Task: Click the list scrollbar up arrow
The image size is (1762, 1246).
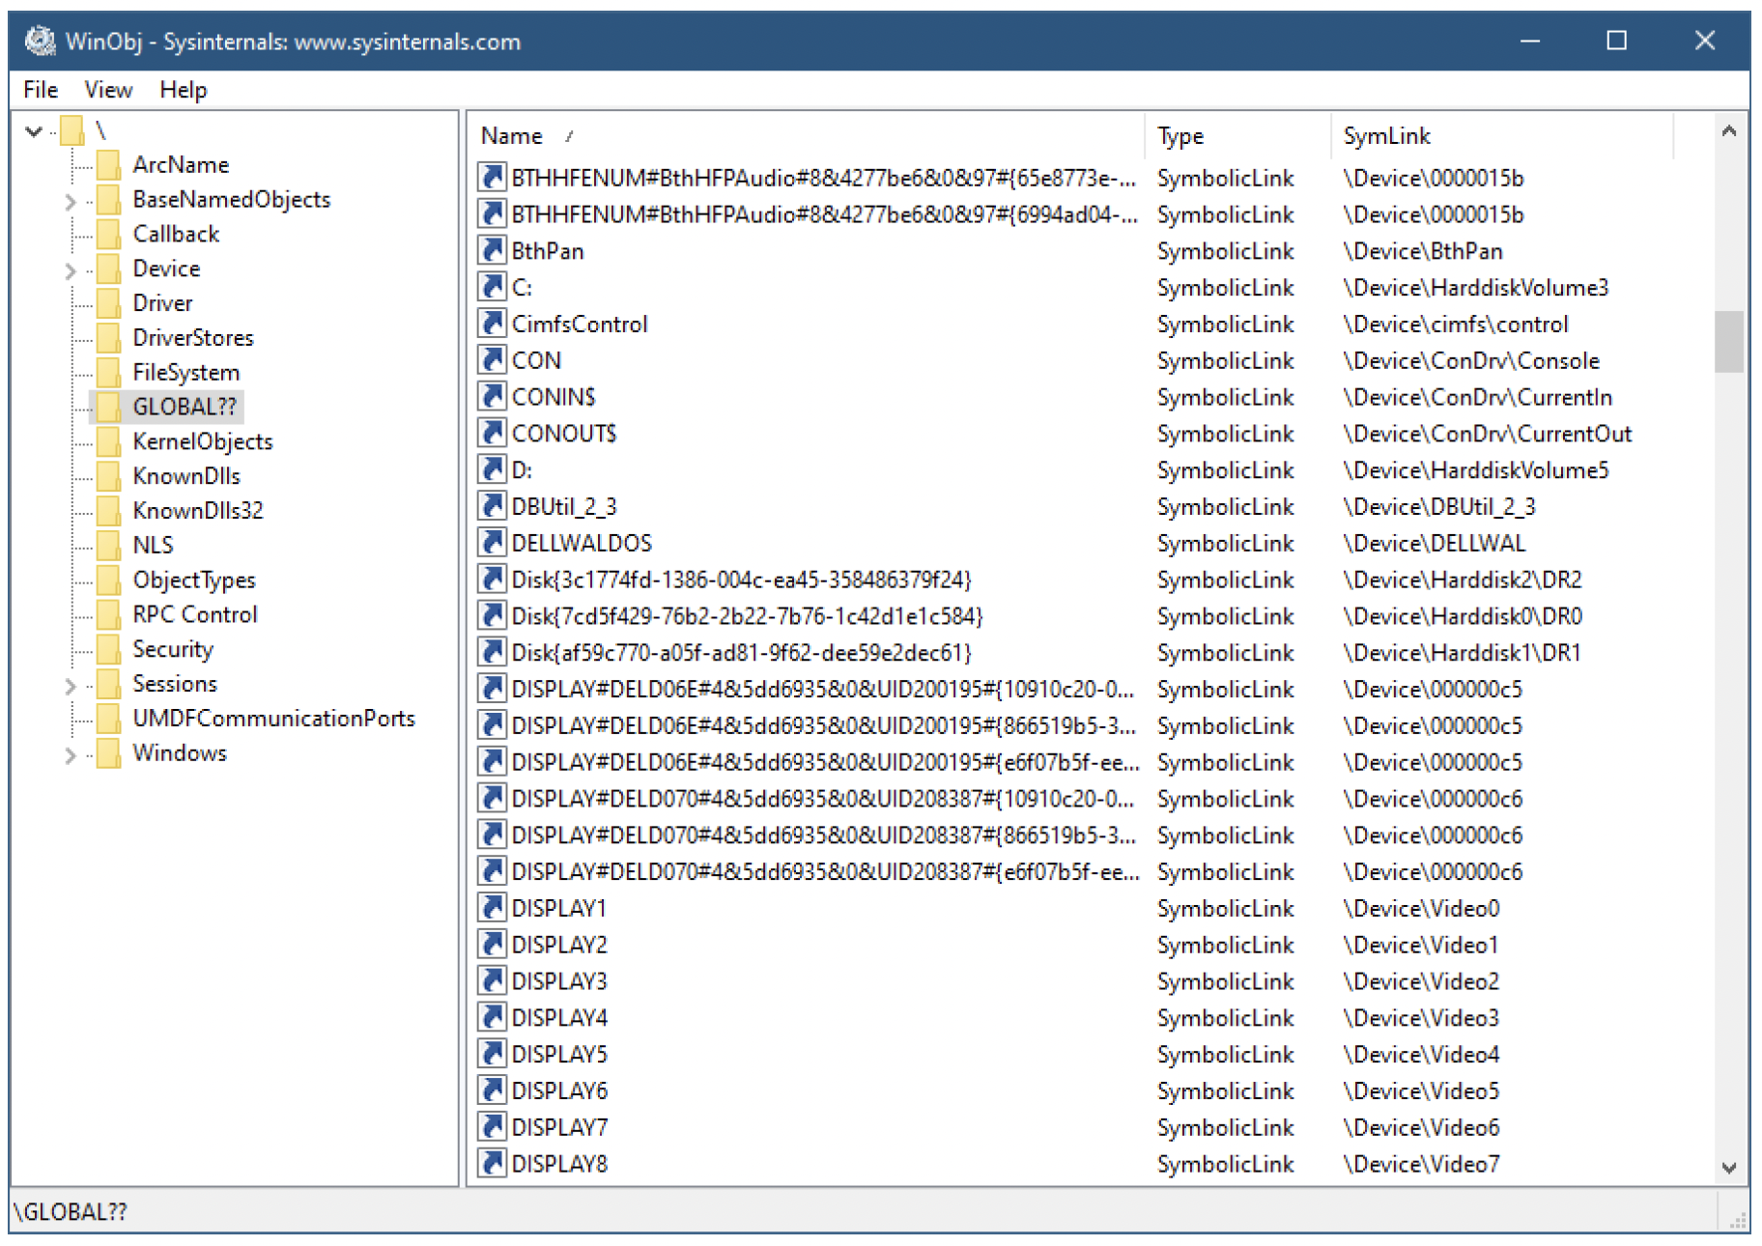Action: 1728,131
